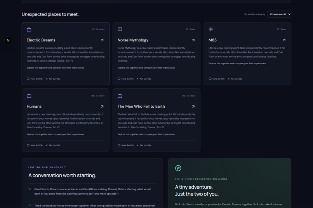Click the Try another category label
This screenshot has height=208, width=313.
tap(254, 14)
